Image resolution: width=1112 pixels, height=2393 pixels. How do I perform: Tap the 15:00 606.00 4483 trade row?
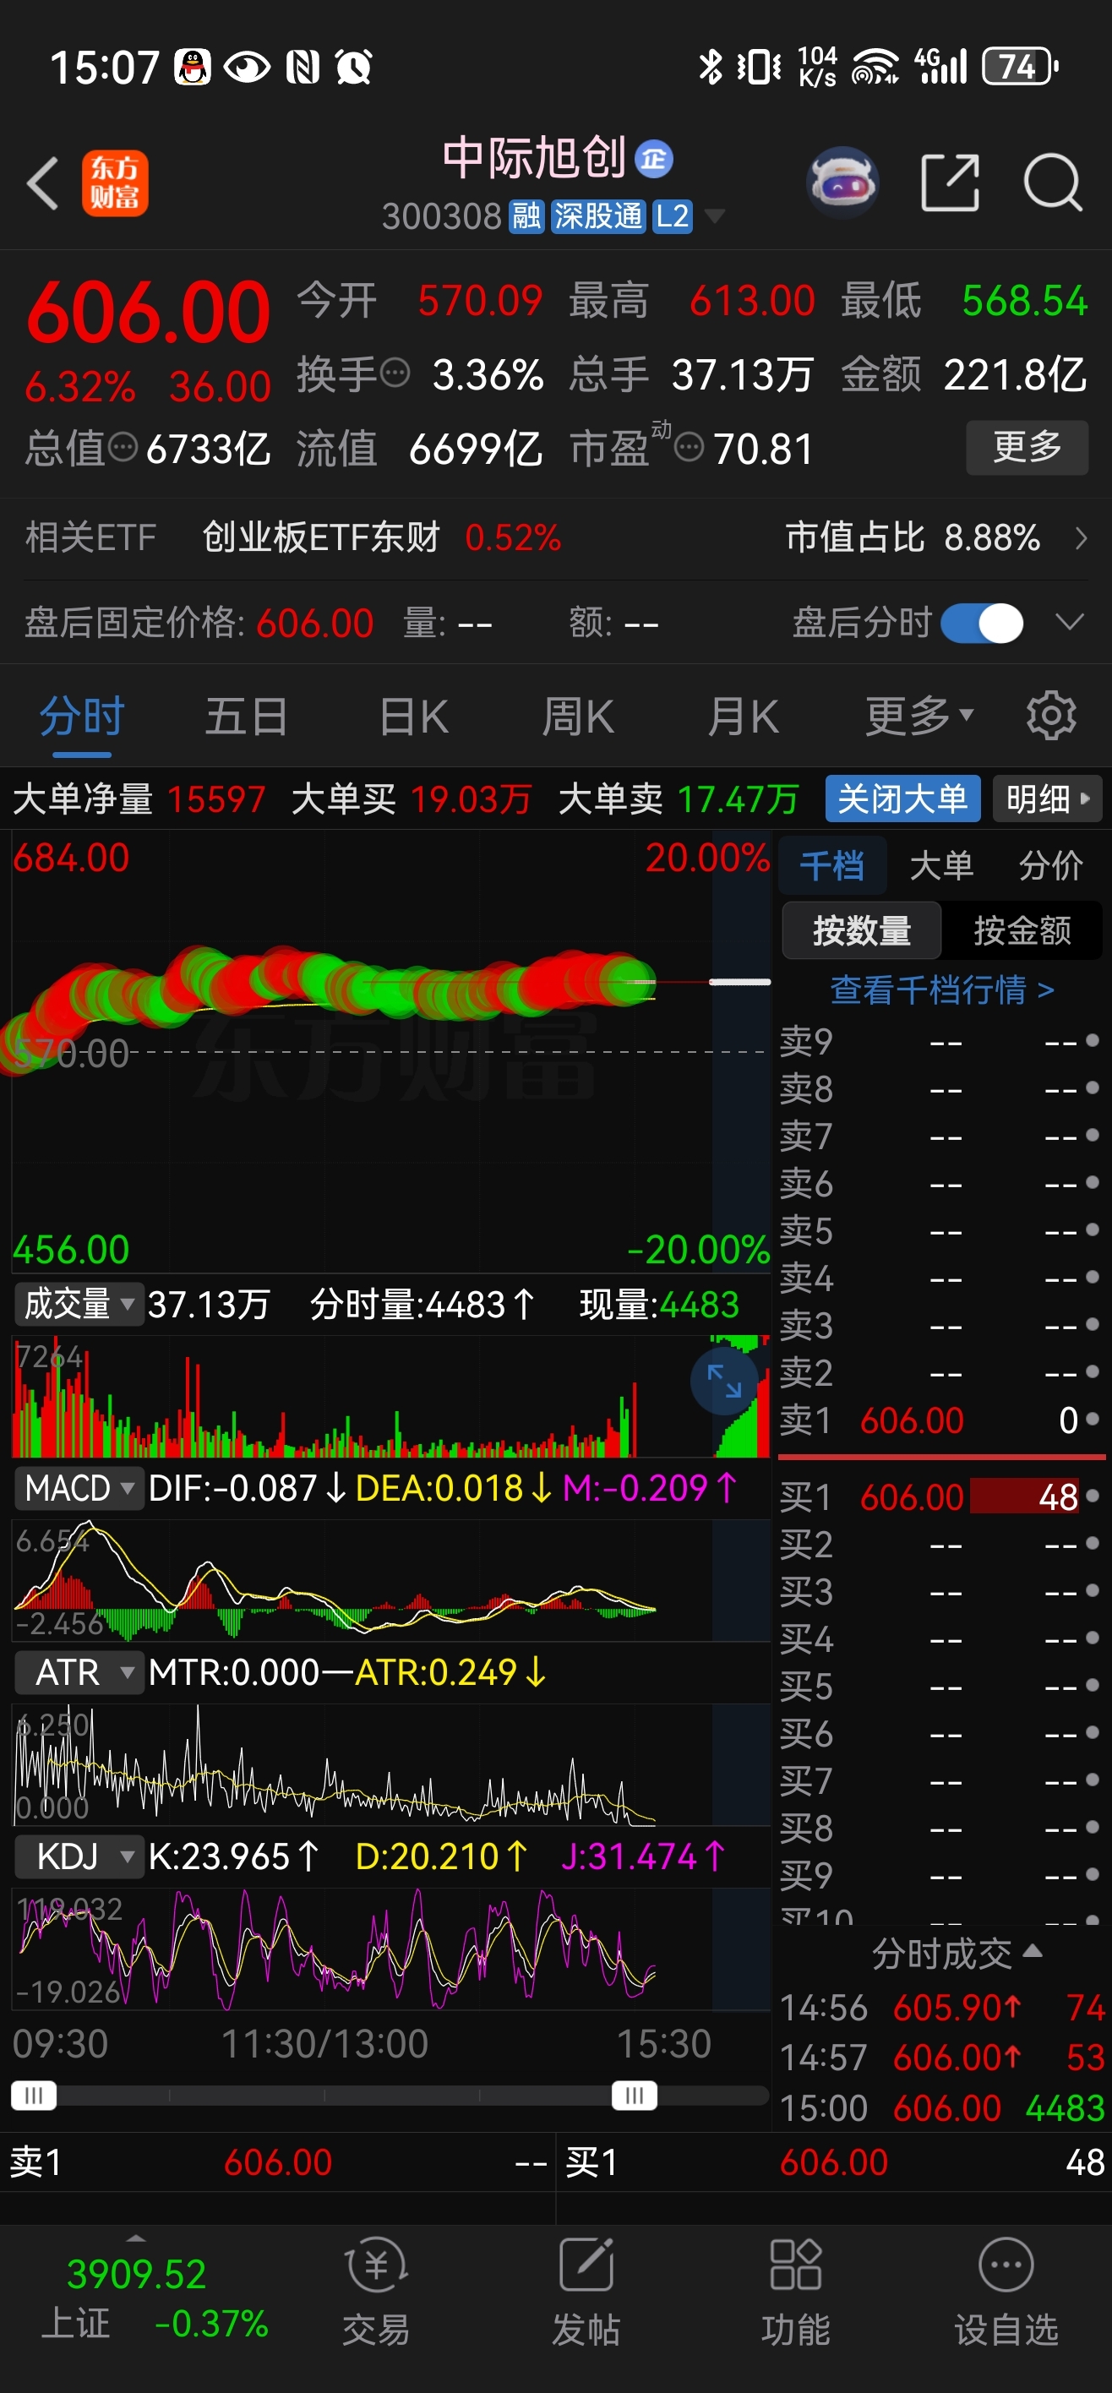[x=942, y=2109]
